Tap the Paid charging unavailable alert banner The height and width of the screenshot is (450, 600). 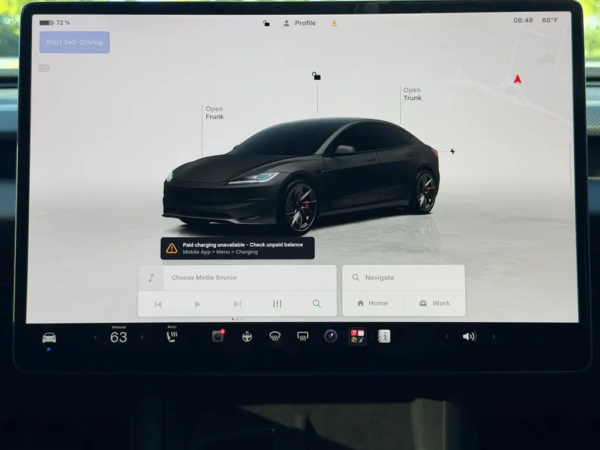tap(237, 248)
